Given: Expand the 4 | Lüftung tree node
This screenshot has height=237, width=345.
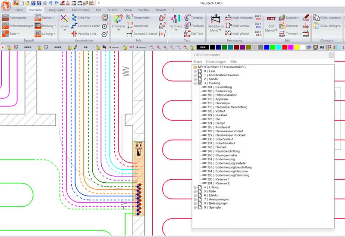Looking at the screenshot, I should (x=195, y=187).
